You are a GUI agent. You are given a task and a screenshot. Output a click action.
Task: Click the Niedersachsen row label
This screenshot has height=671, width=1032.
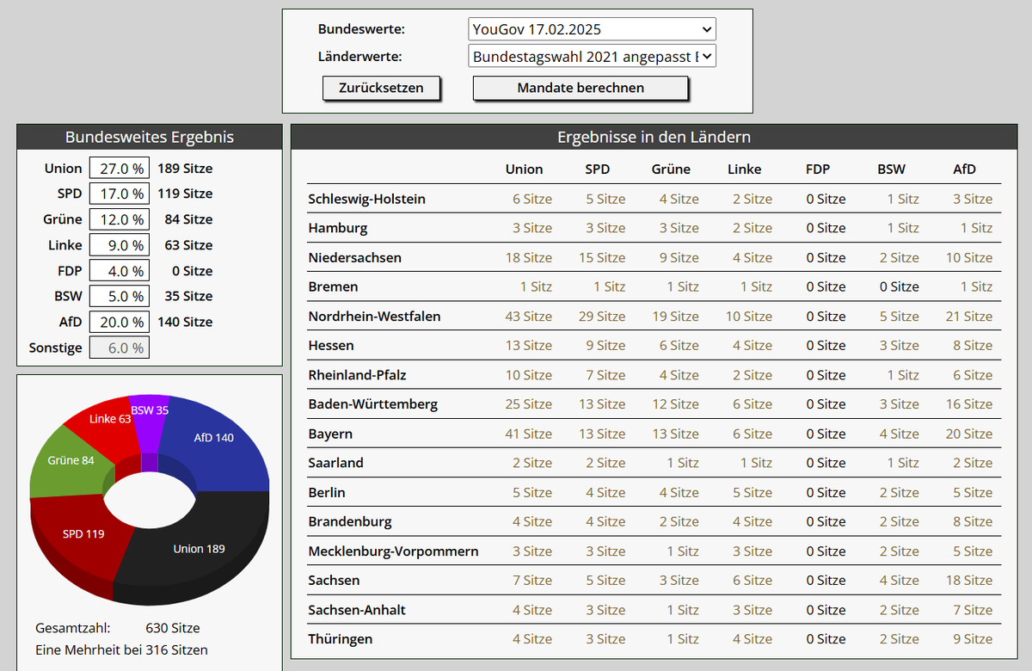(x=354, y=257)
